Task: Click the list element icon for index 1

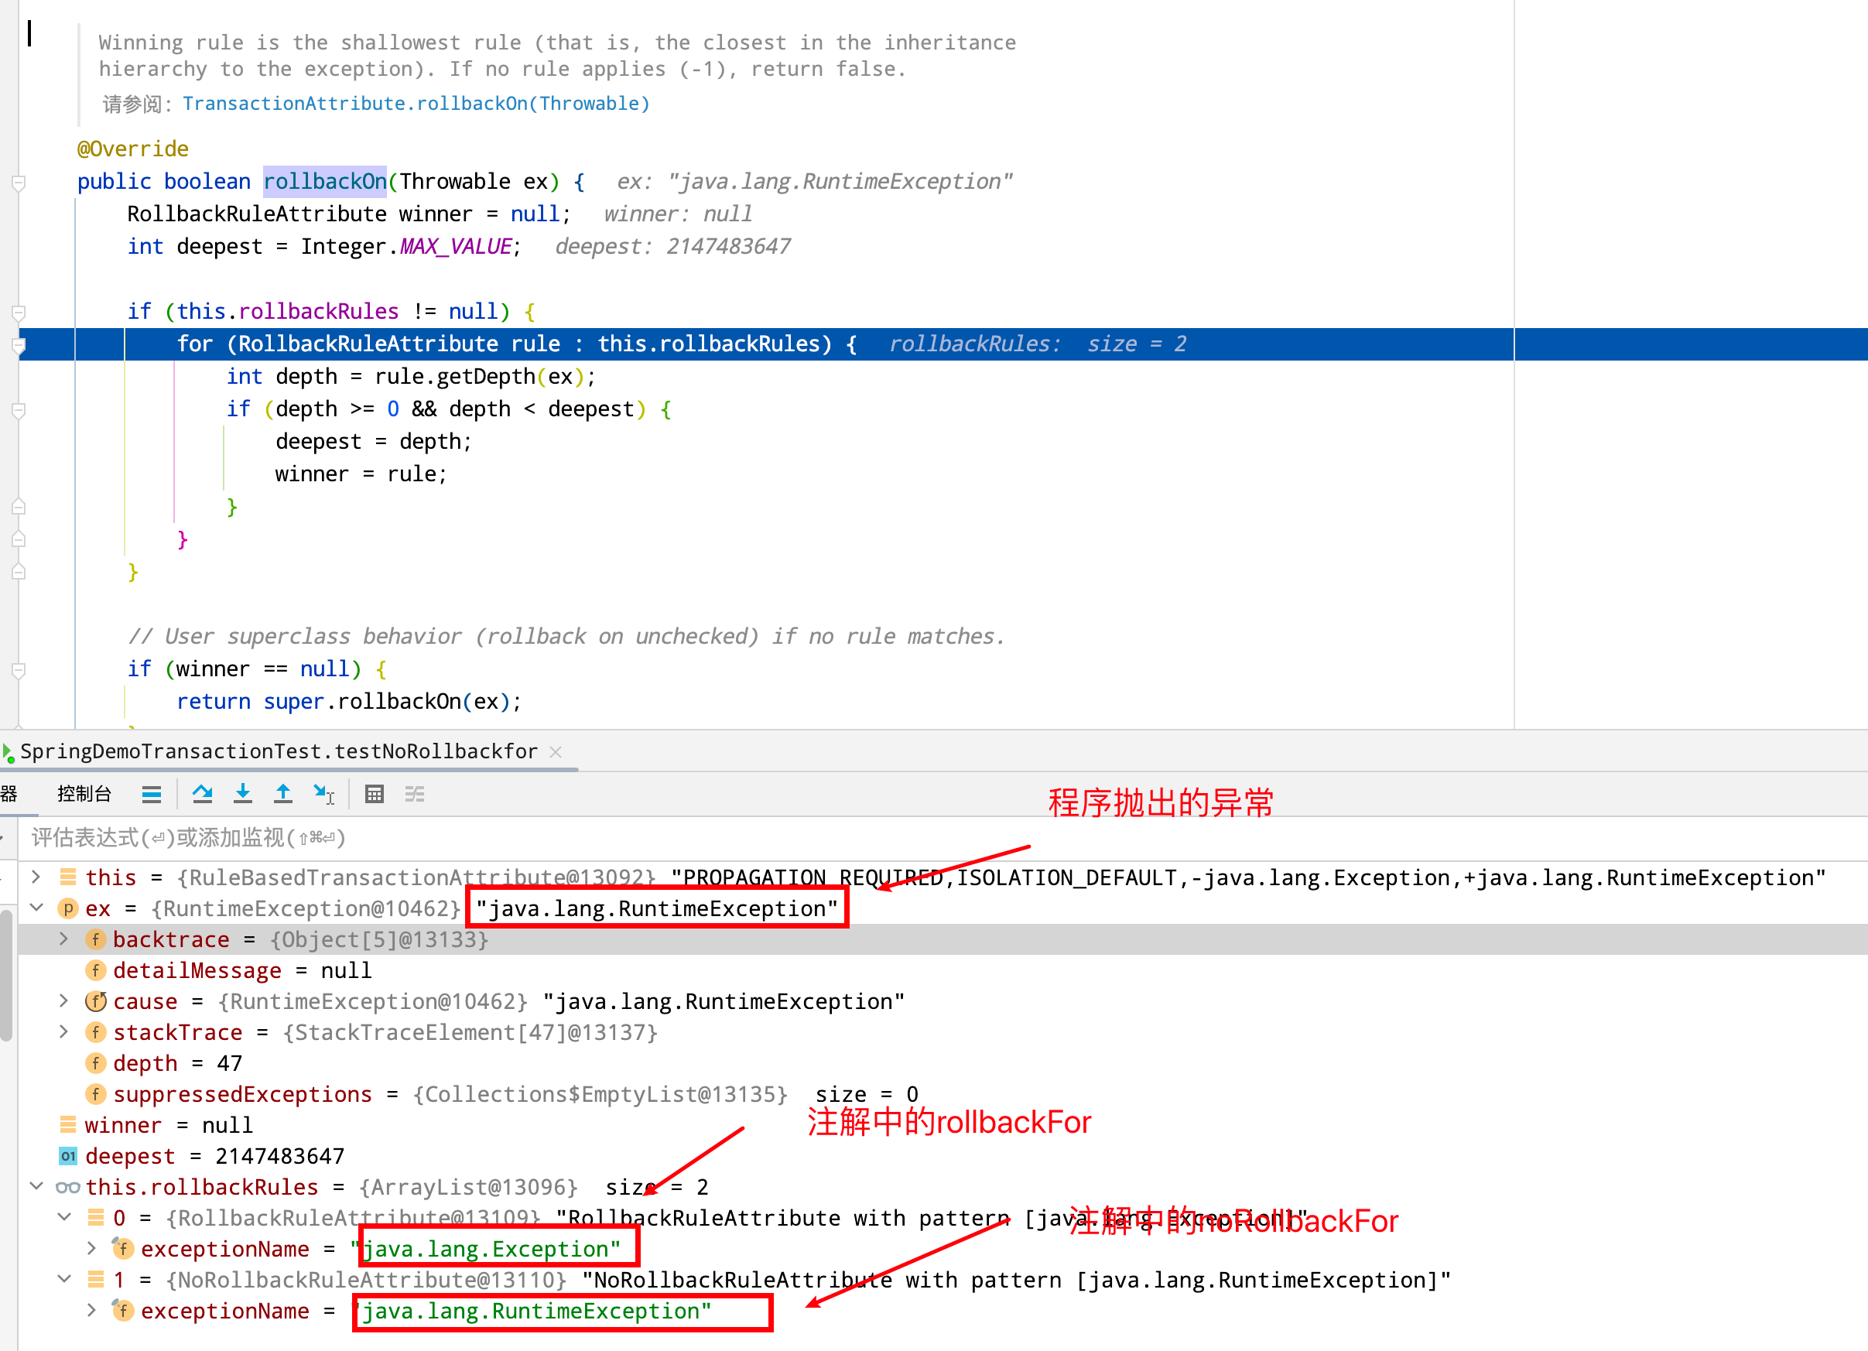Action: 97,1279
